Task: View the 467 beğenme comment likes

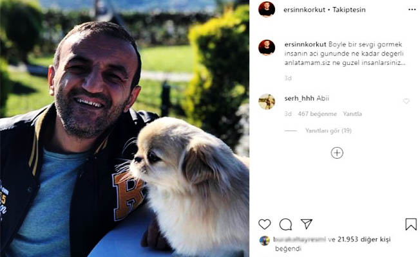Action: pyautogui.click(x=317, y=114)
